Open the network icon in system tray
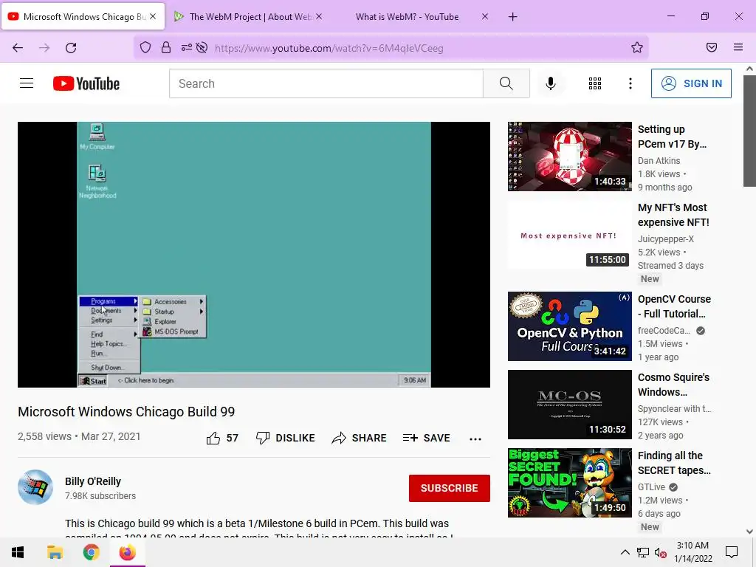Screen dimensions: 756x567 [x=643, y=552]
